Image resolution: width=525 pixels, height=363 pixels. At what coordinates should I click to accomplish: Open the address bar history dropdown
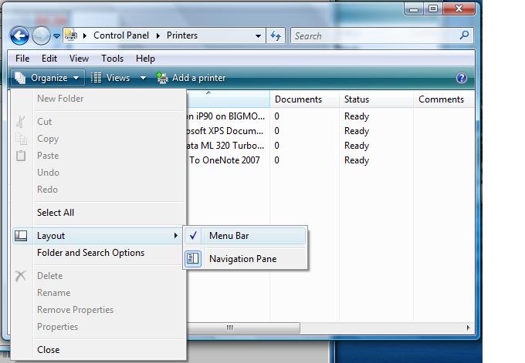259,35
